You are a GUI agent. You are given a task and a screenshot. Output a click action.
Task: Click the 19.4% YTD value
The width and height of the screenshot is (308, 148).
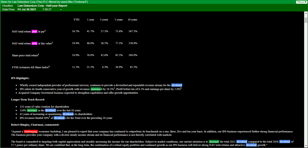(76, 43)
